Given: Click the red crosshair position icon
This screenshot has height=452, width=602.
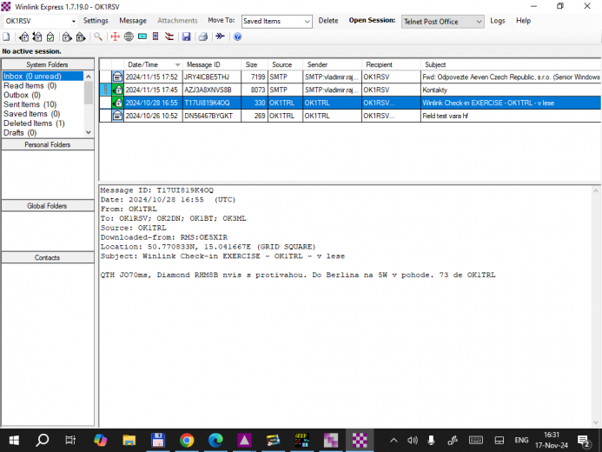Looking at the screenshot, I should coord(116,37).
